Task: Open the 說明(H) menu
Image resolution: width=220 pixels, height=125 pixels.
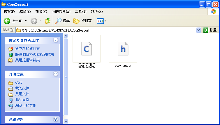Action: 97,12
